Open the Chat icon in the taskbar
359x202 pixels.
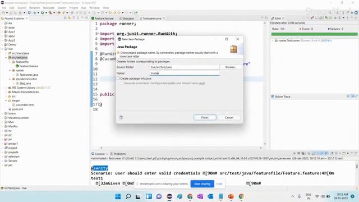coord(159,196)
